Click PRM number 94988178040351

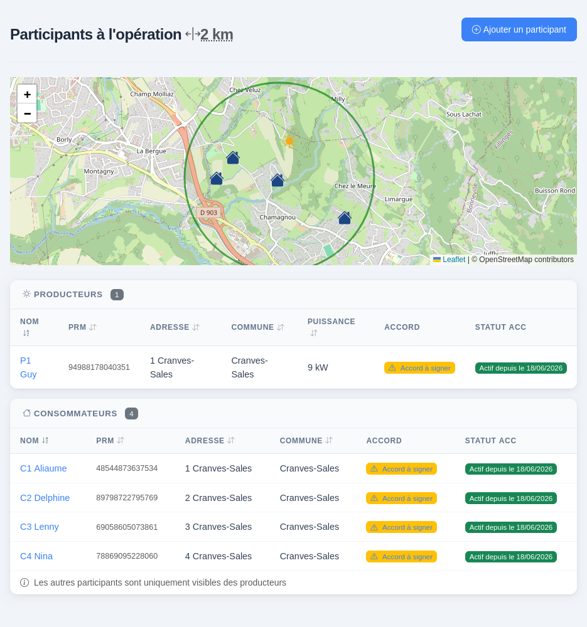99,367
